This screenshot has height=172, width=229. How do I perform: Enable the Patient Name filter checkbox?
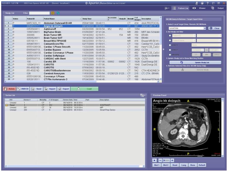click(x=169, y=40)
